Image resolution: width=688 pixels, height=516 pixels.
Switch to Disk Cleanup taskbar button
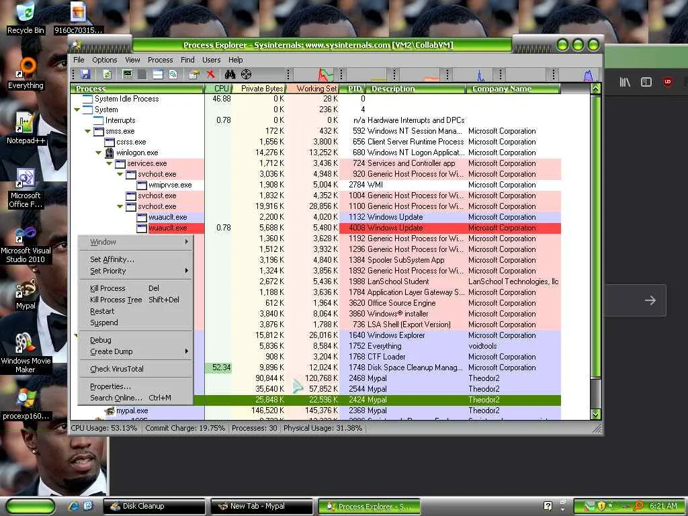155,506
